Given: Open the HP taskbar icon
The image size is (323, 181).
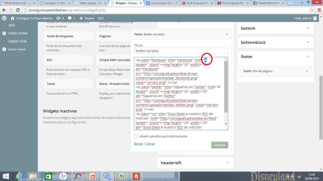Looking at the screenshot, I should (x=63, y=176).
